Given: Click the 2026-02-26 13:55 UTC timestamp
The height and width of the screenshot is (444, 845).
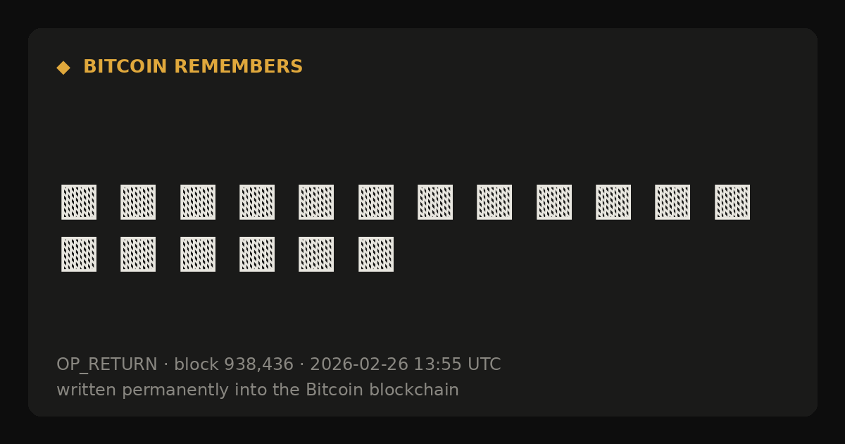Looking at the screenshot, I should pyautogui.click(x=406, y=365).
